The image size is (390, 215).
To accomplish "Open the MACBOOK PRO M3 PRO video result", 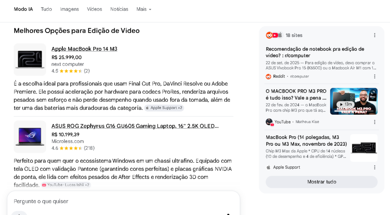I will (x=296, y=94).
